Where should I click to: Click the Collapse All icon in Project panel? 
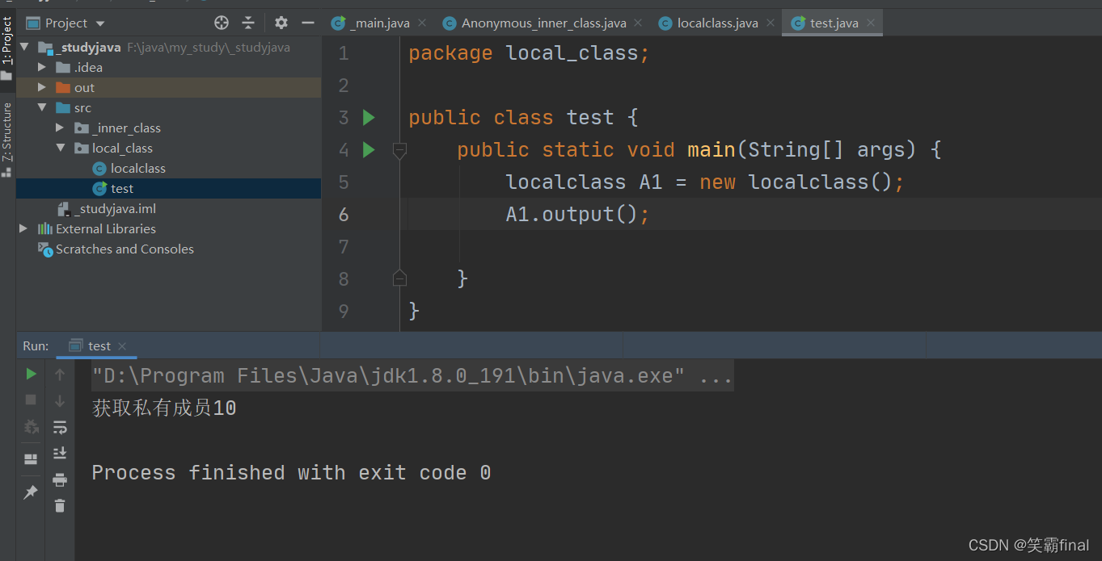[248, 23]
